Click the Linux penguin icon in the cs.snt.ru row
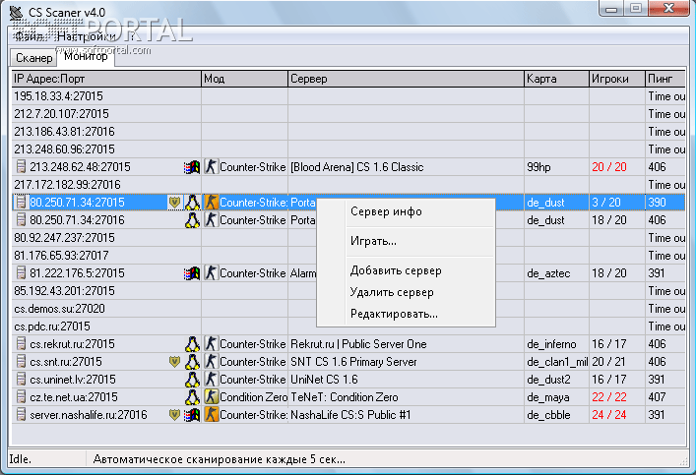The height and width of the screenshot is (475, 696). [192, 362]
